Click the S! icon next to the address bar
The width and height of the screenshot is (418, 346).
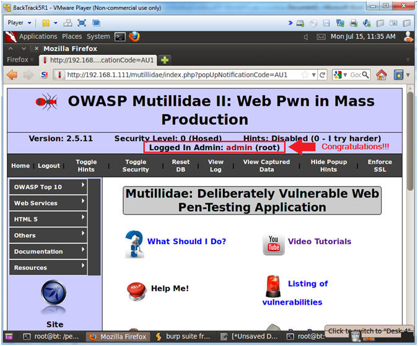[44, 75]
